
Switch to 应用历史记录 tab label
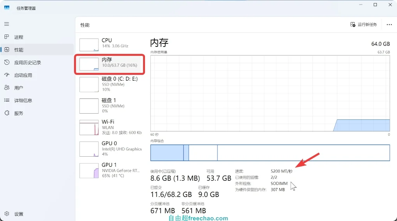coord(28,62)
